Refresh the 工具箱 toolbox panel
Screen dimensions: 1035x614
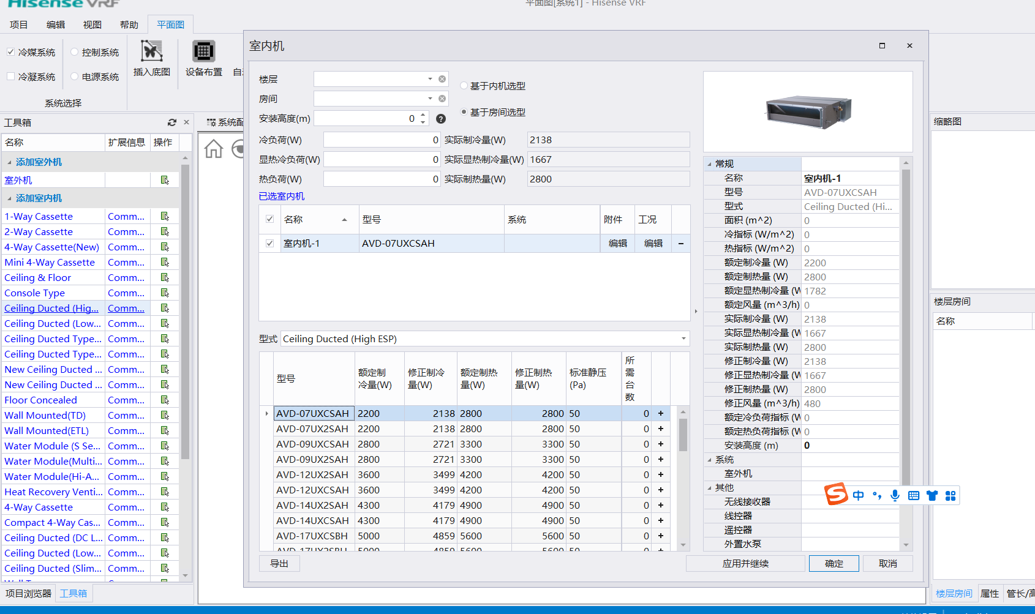tap(172, 122)
